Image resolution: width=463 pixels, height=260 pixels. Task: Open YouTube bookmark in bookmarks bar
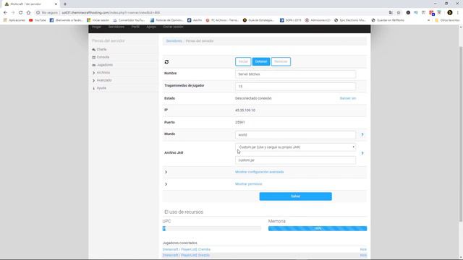tap(38, 20)
